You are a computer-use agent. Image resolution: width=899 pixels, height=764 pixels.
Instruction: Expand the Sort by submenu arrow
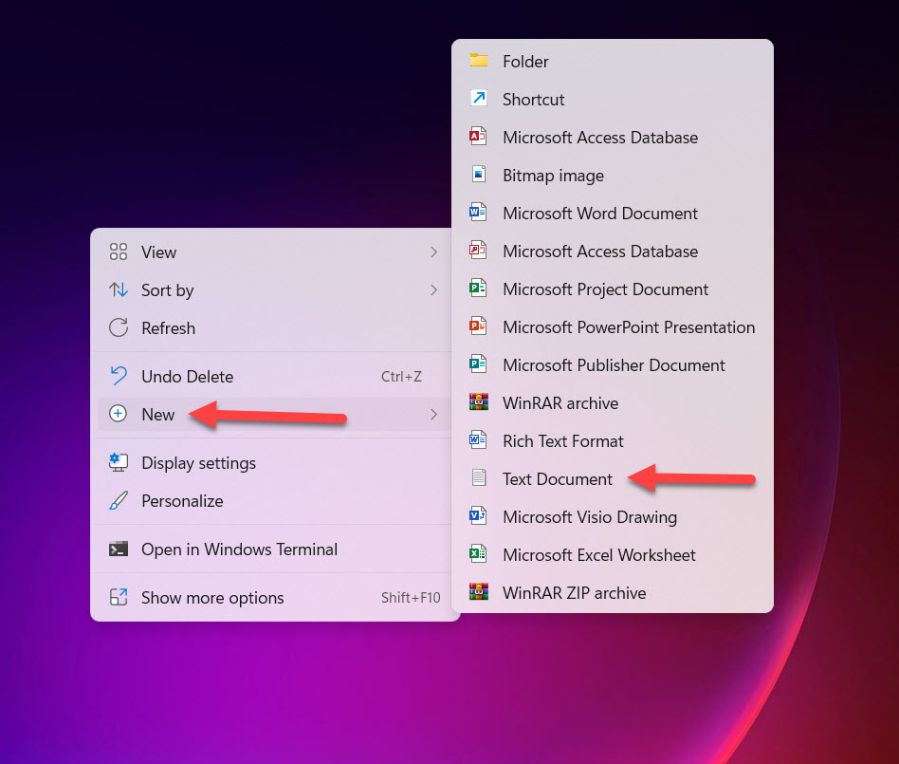(433, 290)
